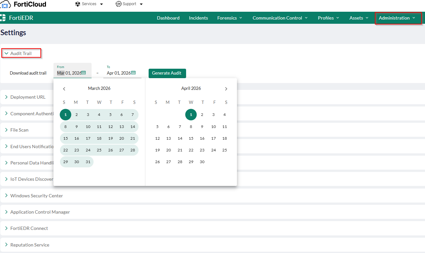This screenshot has width=425, height=253.
Task: Go to the Dashboard tab
Action: 168,18
